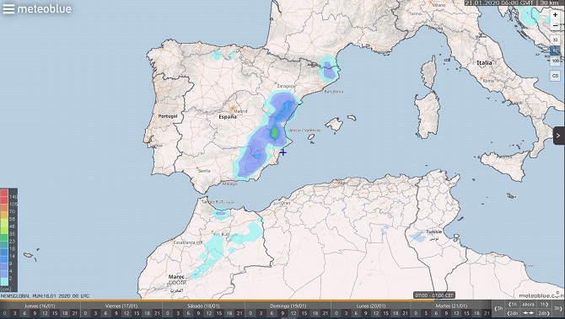
Task: Select Sábado (18/01) in the timeline
Action: click(204, 306)
